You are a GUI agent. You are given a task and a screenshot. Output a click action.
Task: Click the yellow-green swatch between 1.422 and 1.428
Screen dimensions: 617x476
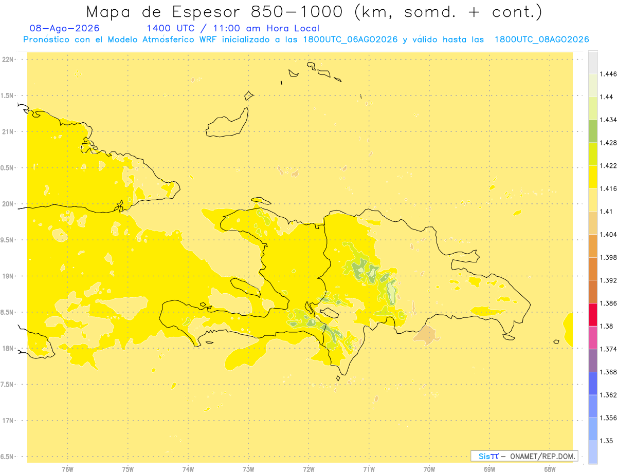click(593, 154)
